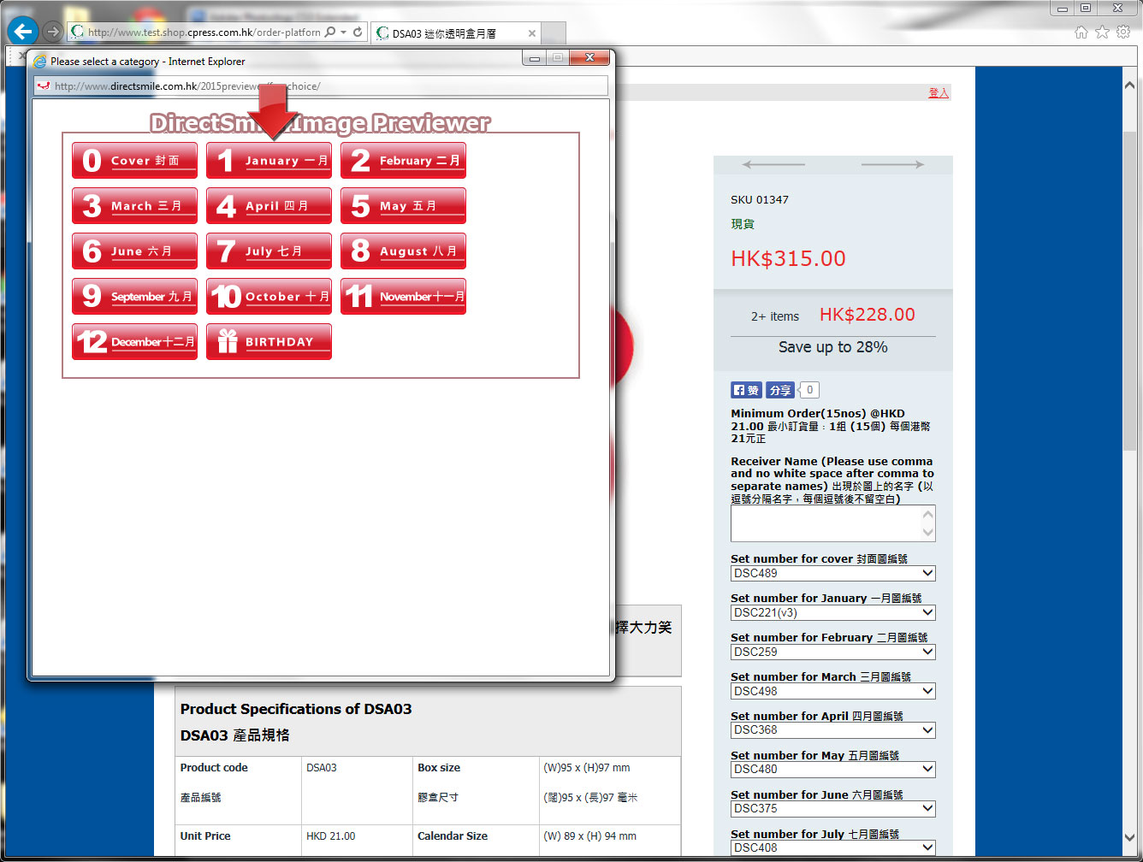Expand the cover set number dropdown
This screenshot has width=1143, height=862.
[832, 573]
